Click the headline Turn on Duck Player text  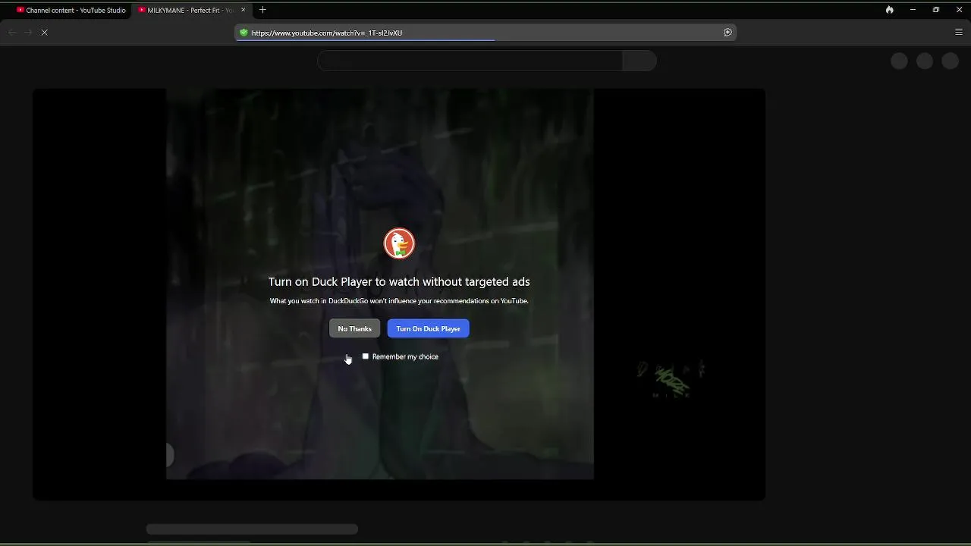coord(399,281)
